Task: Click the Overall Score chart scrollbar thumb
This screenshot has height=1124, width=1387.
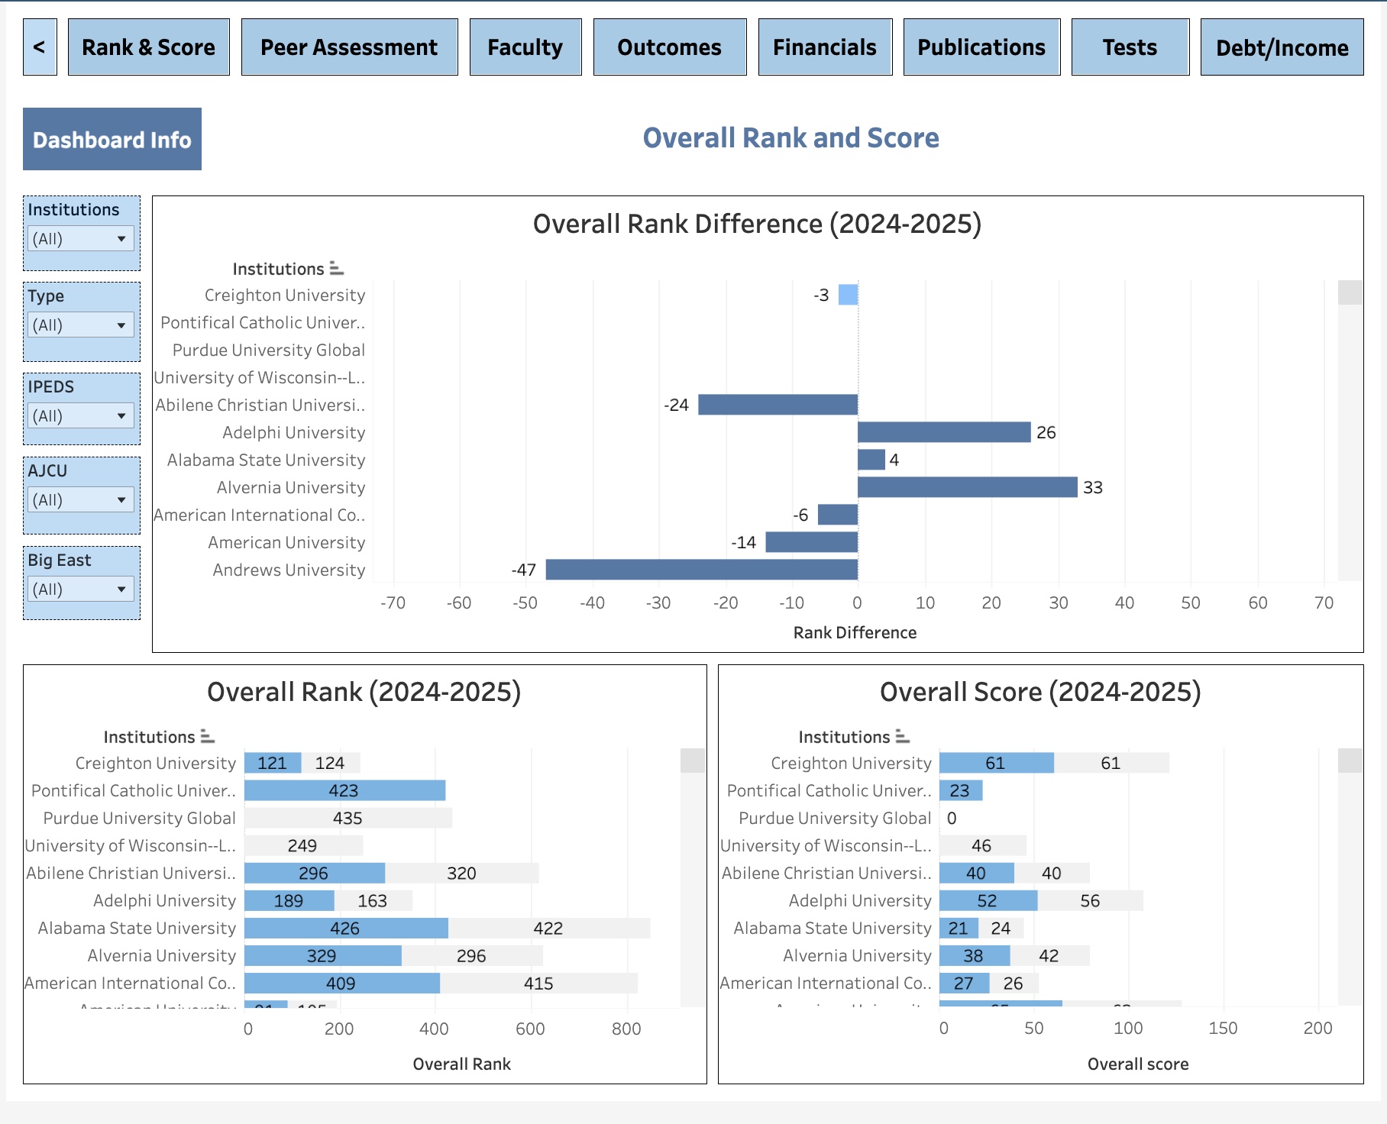Action: click(1350, 761)
